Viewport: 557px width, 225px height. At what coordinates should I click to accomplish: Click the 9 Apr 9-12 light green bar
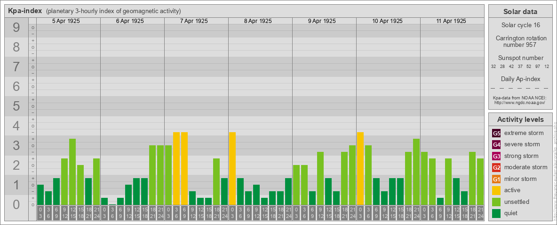pyautogui.click(x=320, y=178)
